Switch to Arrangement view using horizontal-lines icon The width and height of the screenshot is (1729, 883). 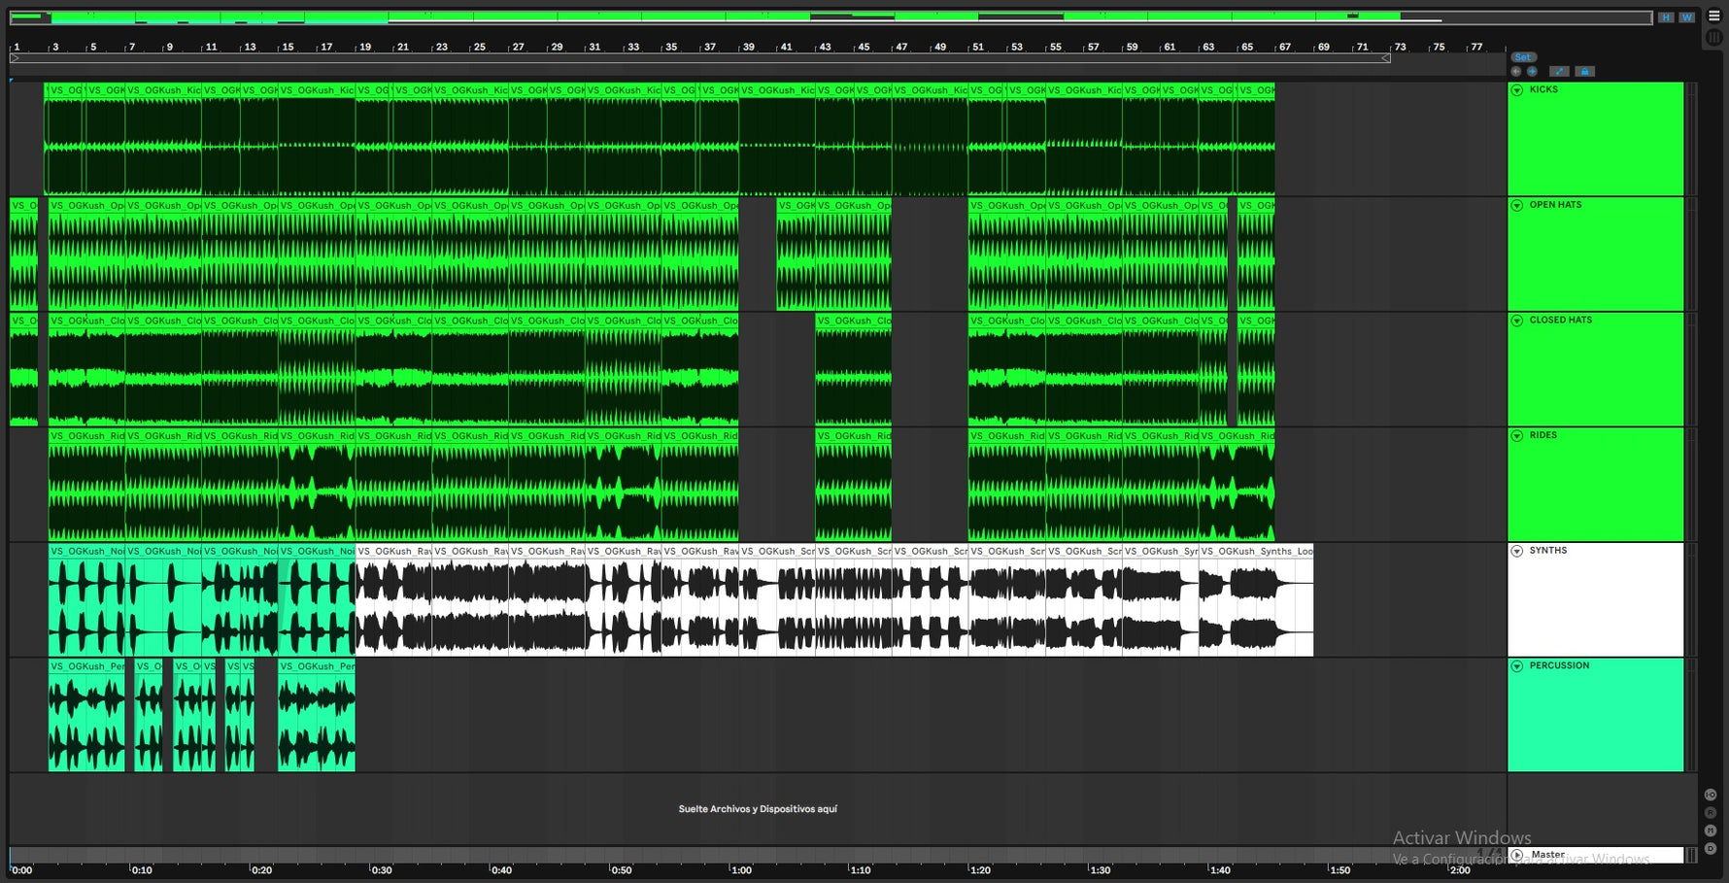(x=1714, y=16)
